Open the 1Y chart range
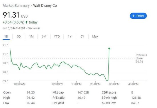 point(70,37)
